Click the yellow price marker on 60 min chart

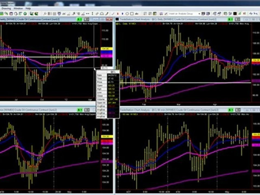(256, 134)
